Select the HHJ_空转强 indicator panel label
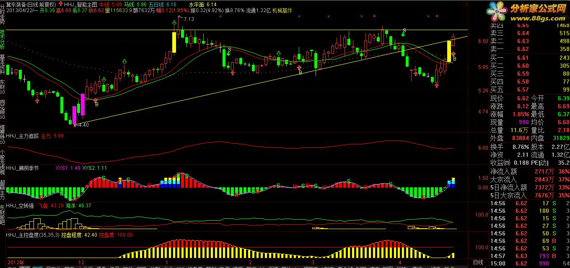The width and height of the screenshot is (570, 268). (x=19, y=205)
